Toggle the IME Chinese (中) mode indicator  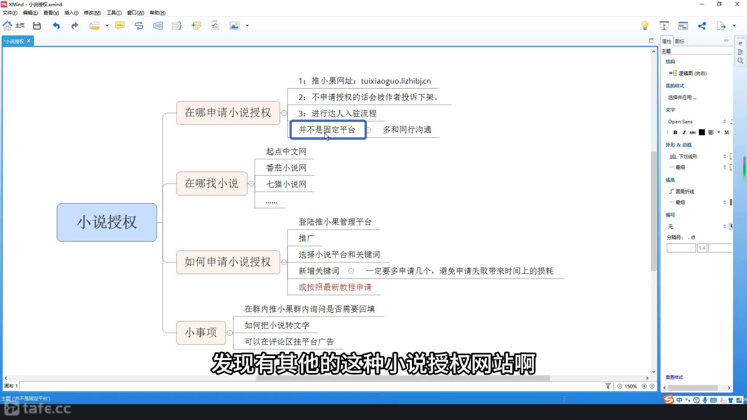(x=679, y=400)
